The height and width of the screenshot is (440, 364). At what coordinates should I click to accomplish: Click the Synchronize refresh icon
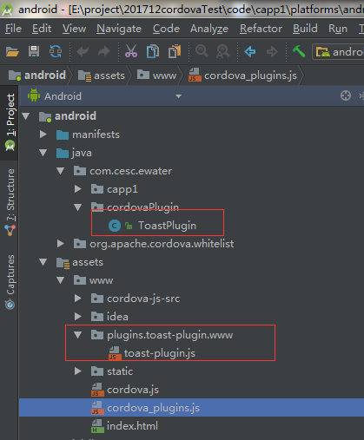point(56,51)
